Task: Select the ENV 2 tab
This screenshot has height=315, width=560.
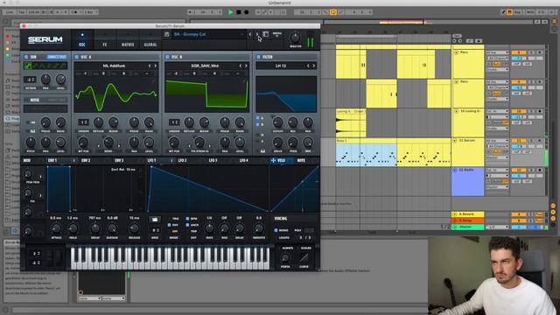Action: 86,161
